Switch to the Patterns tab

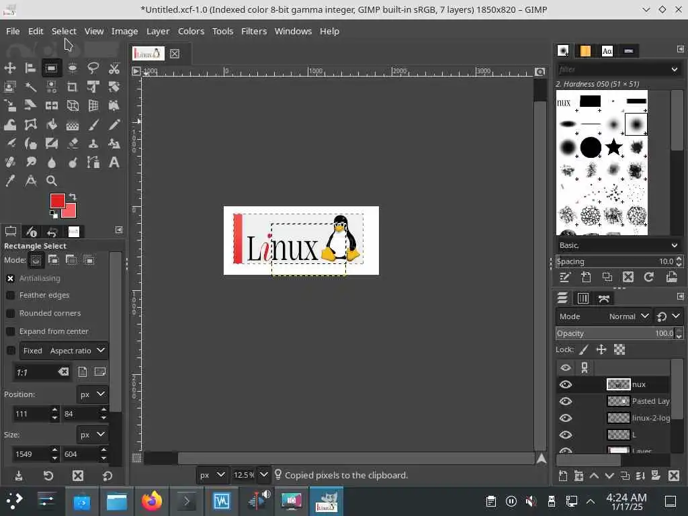pos(585,51)
